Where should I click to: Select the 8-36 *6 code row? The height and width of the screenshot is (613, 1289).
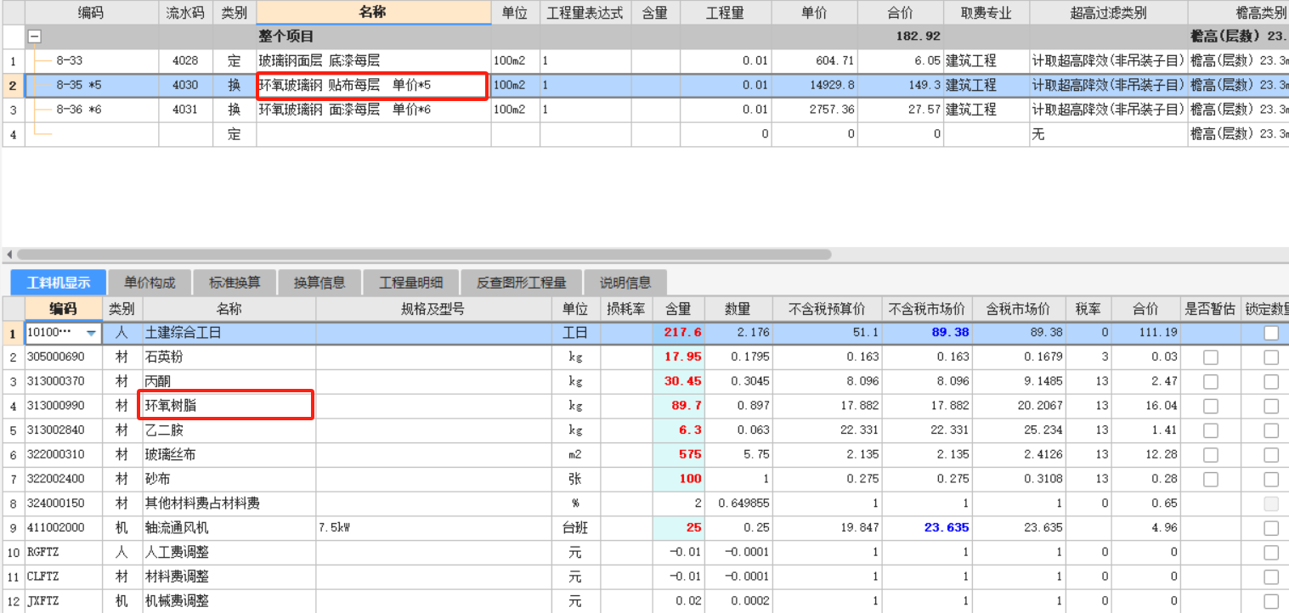tap(92, 110)
